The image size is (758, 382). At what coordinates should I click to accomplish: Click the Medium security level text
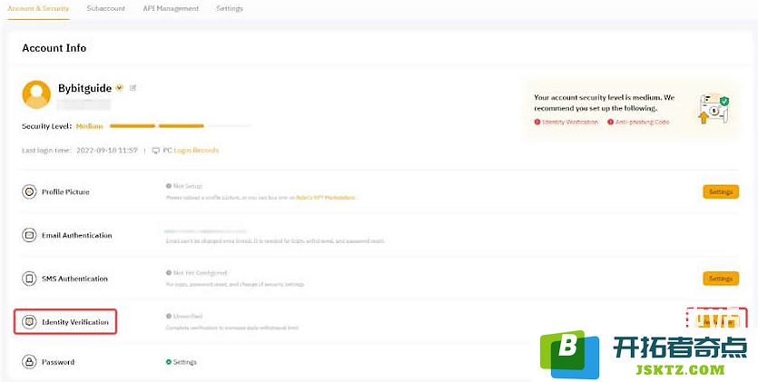(x=90, y=126)
